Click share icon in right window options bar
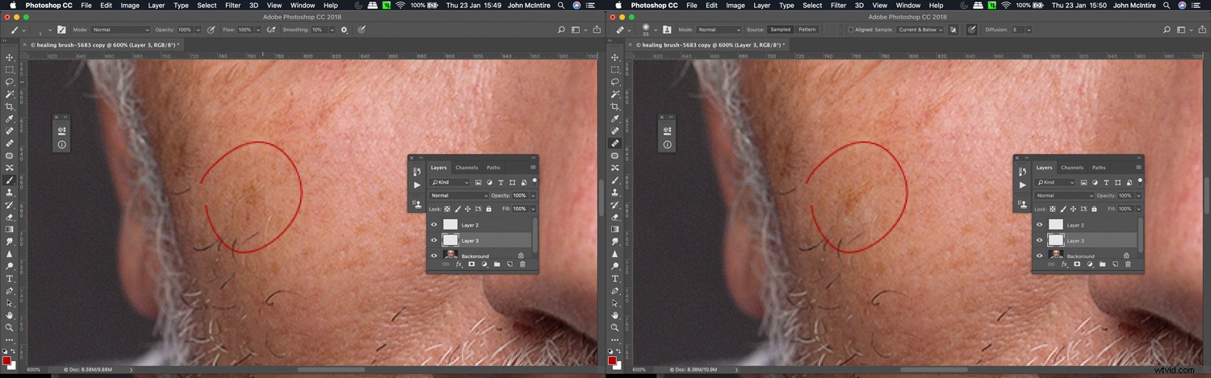Viewport: 1211px width, 378px height. 1202,30
